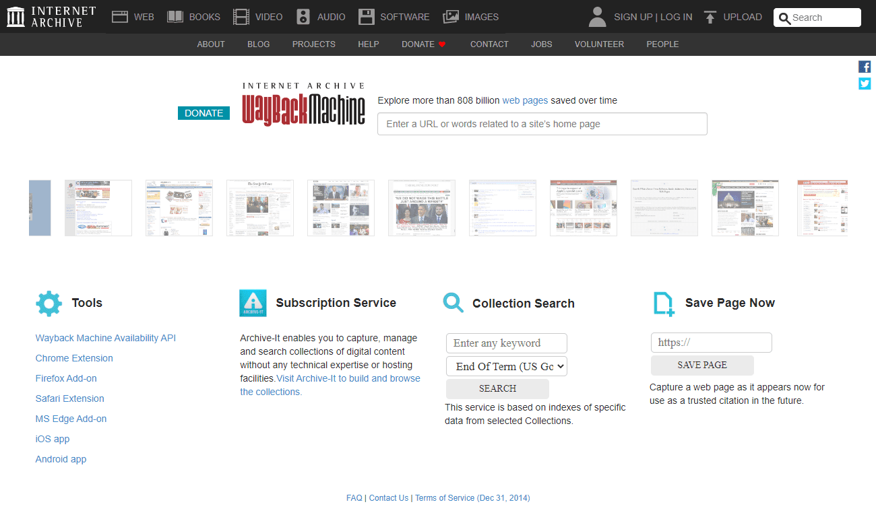Open the MS Edge Add-on link
The image size is (876, 525).
[71, 419]
